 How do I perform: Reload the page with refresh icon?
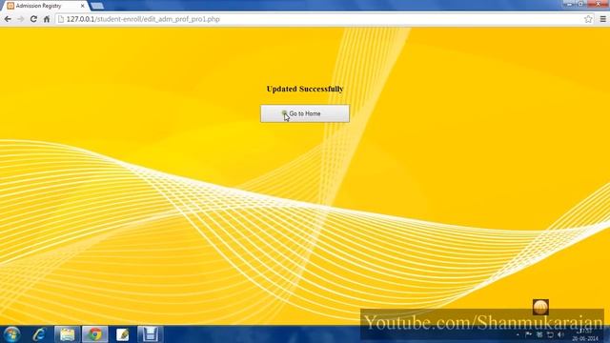33,19
